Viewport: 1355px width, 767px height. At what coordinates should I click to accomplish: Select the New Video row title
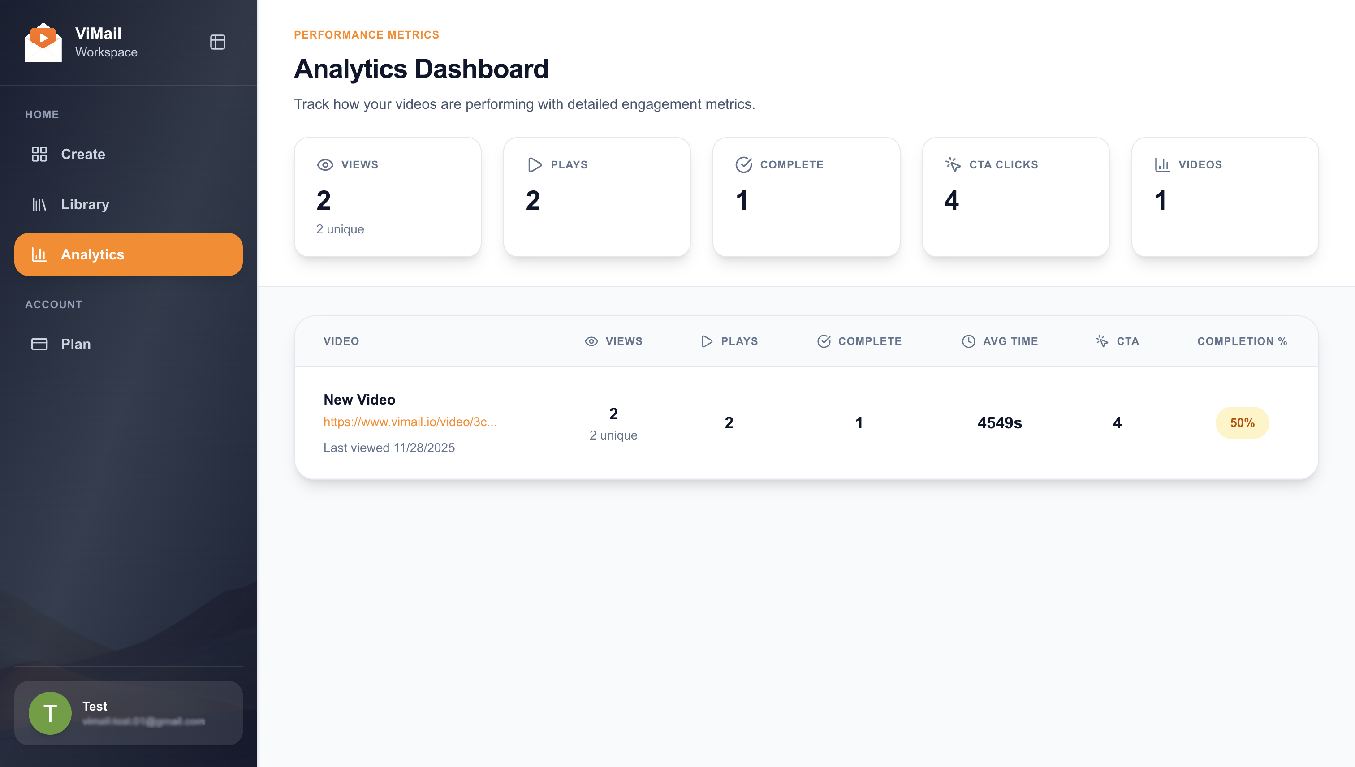tap(359, 399)
